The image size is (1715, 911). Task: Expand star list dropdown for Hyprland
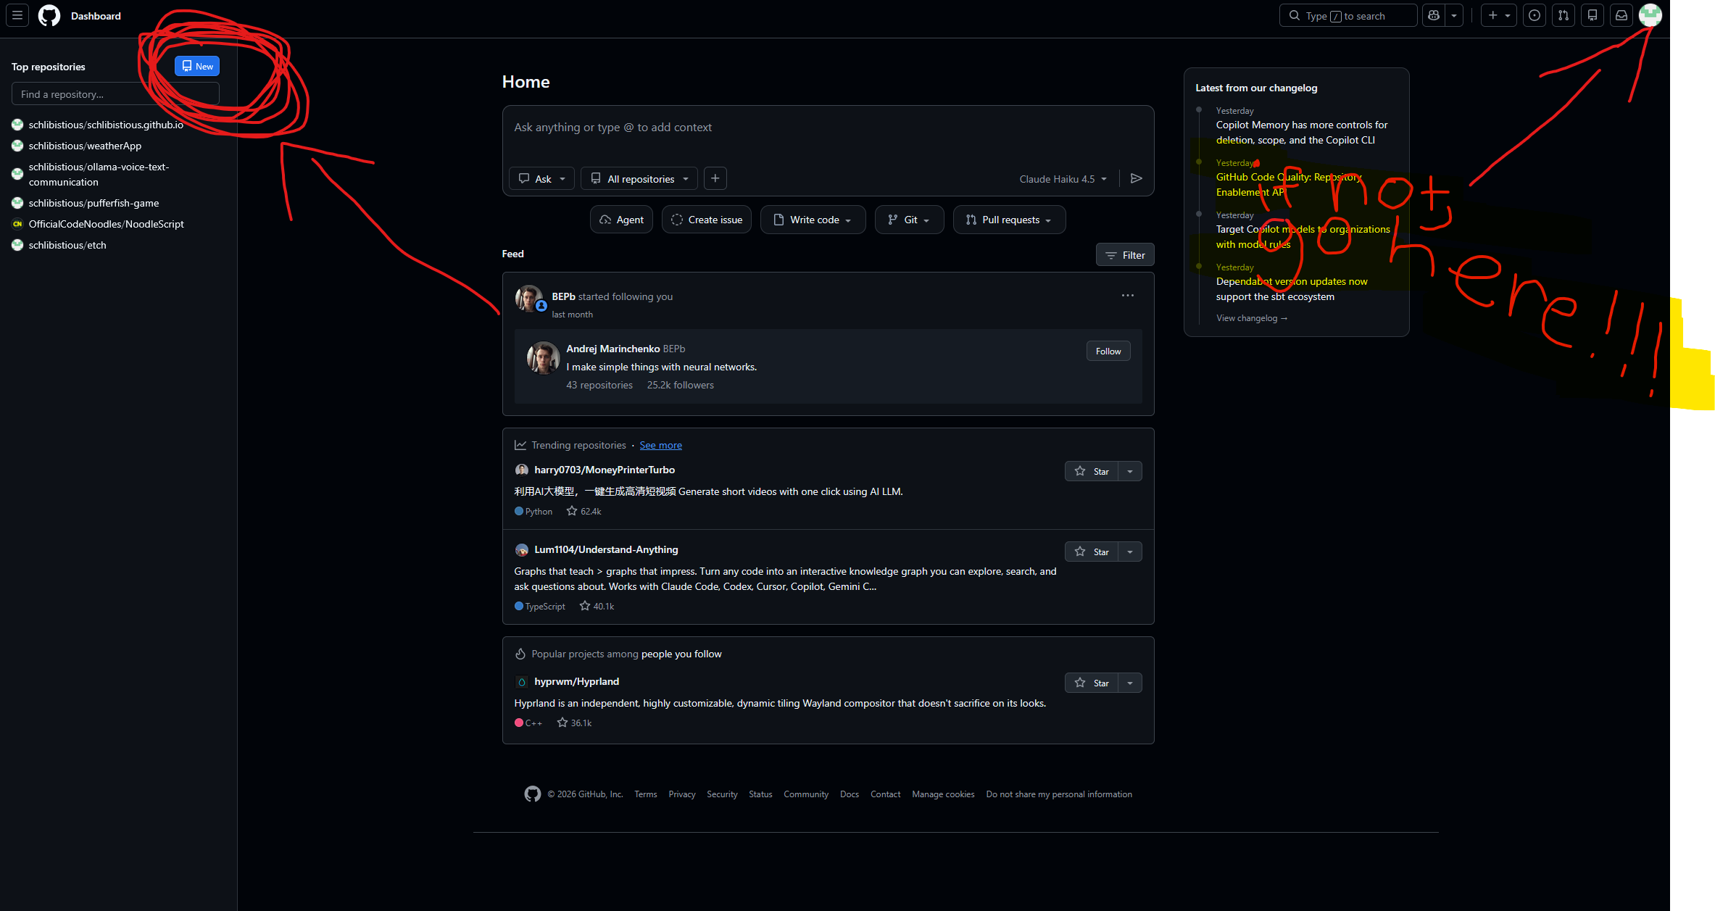pyautogui.click(x=1130, y=683)
